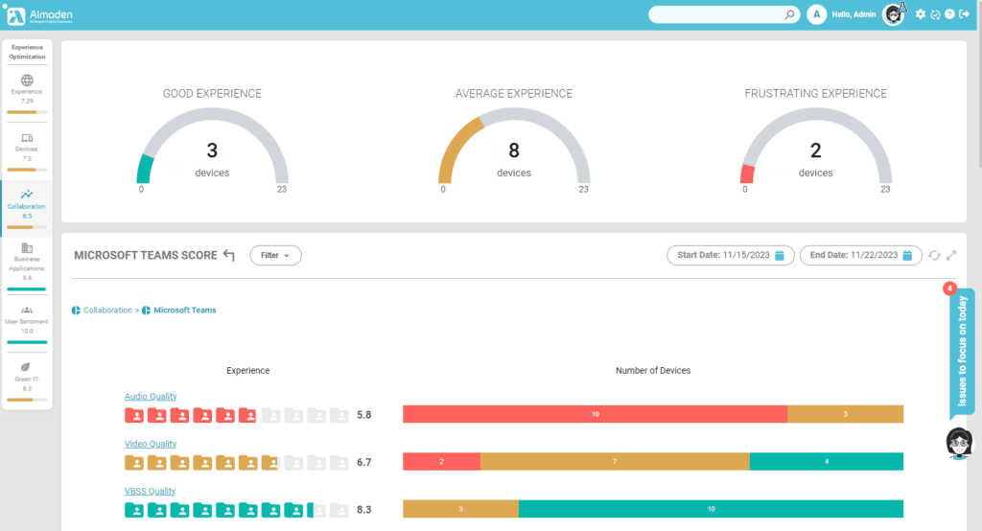Click Green IT: 6.3 label
The image size is (982, 531).
[x=26, y=383]
